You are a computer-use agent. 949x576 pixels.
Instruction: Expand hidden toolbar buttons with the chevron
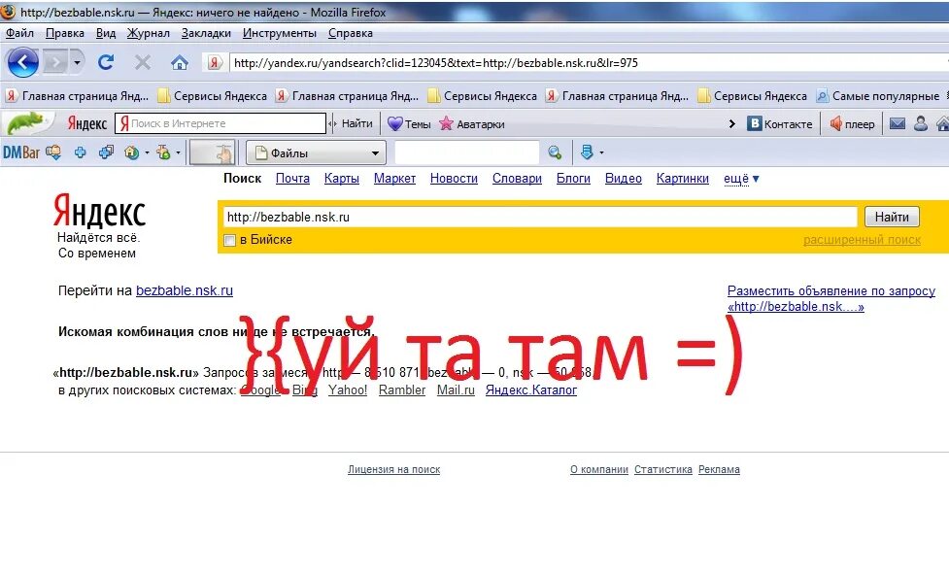[731, 124]
